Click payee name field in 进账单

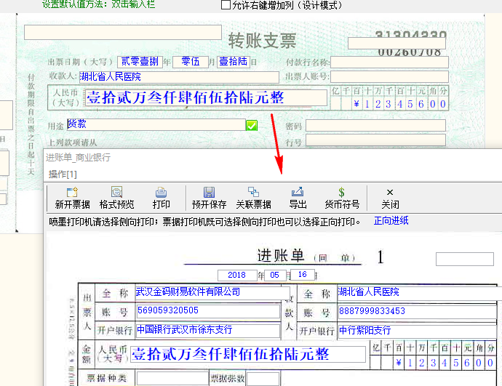(x=420, y=292)
